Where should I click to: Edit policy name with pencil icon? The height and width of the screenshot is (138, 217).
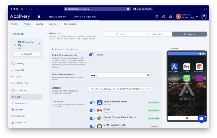(39, 44)
